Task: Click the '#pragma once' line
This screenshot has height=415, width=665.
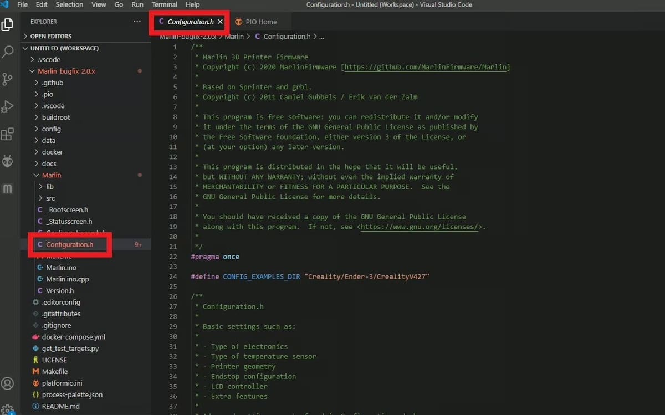Action: (215, 257)
